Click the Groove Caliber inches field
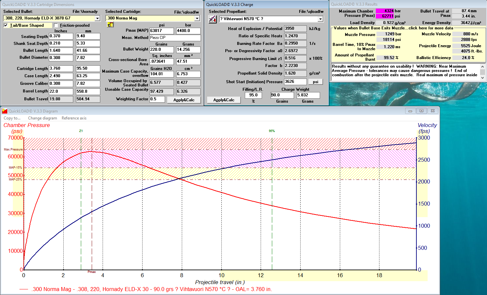This screenshot has height=295, width=487. (61, 84)
